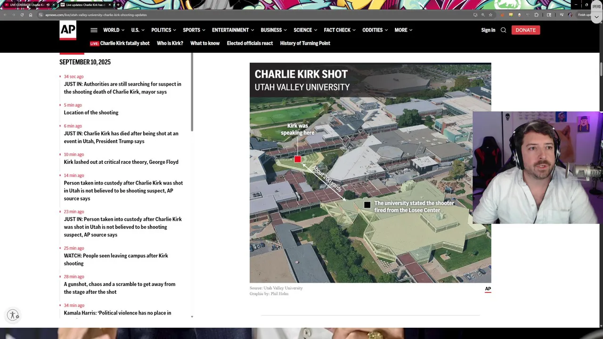
Task: Click 'Source: Utah Valley University' caption
Action: pyautogui.click(x=276, y=288)
